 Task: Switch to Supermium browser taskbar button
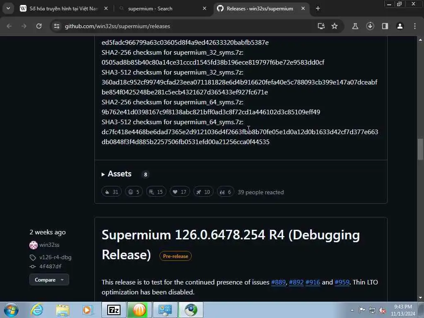pos(190,310)
